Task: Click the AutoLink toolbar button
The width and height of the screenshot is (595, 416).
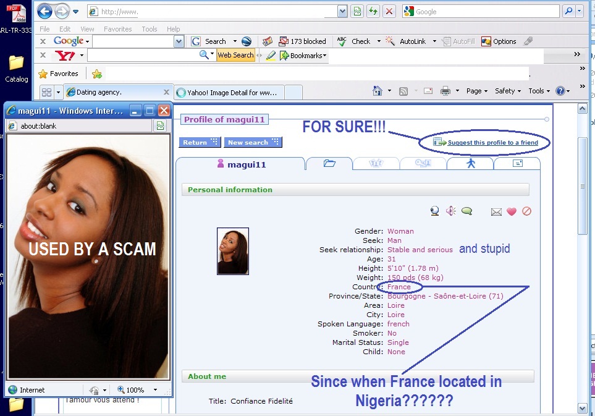Action: 406,41
